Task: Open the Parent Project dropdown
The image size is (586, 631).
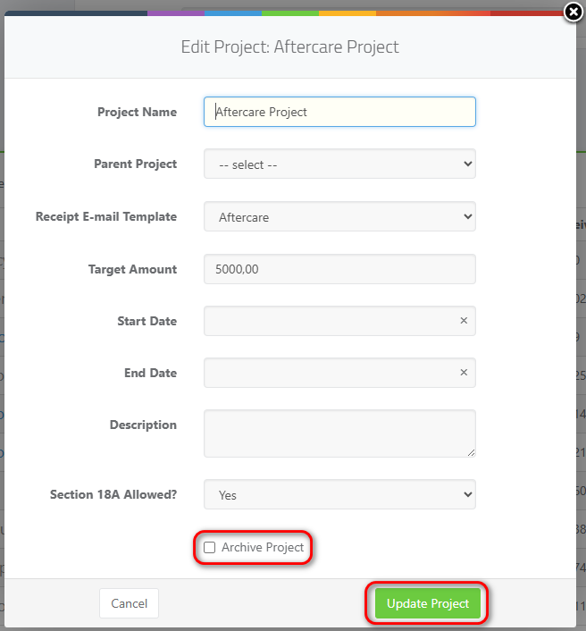Action: click(339, 164)
